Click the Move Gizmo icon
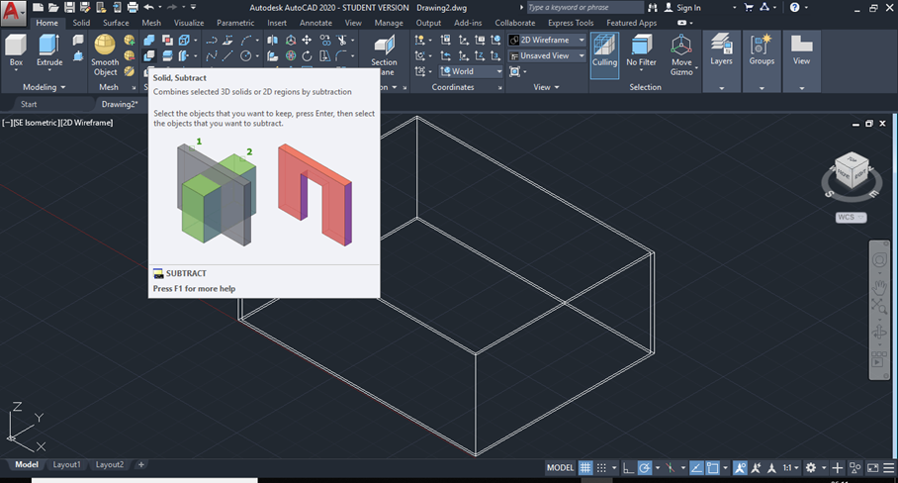Viewport: 898px width, 483px height. tap(681, 55)
